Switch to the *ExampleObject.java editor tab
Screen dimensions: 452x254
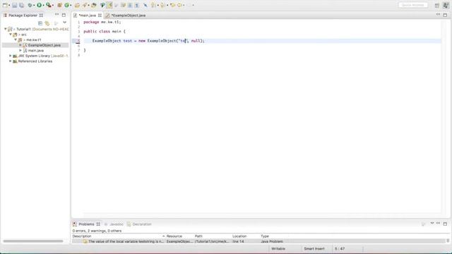click(x=129, y=16)
